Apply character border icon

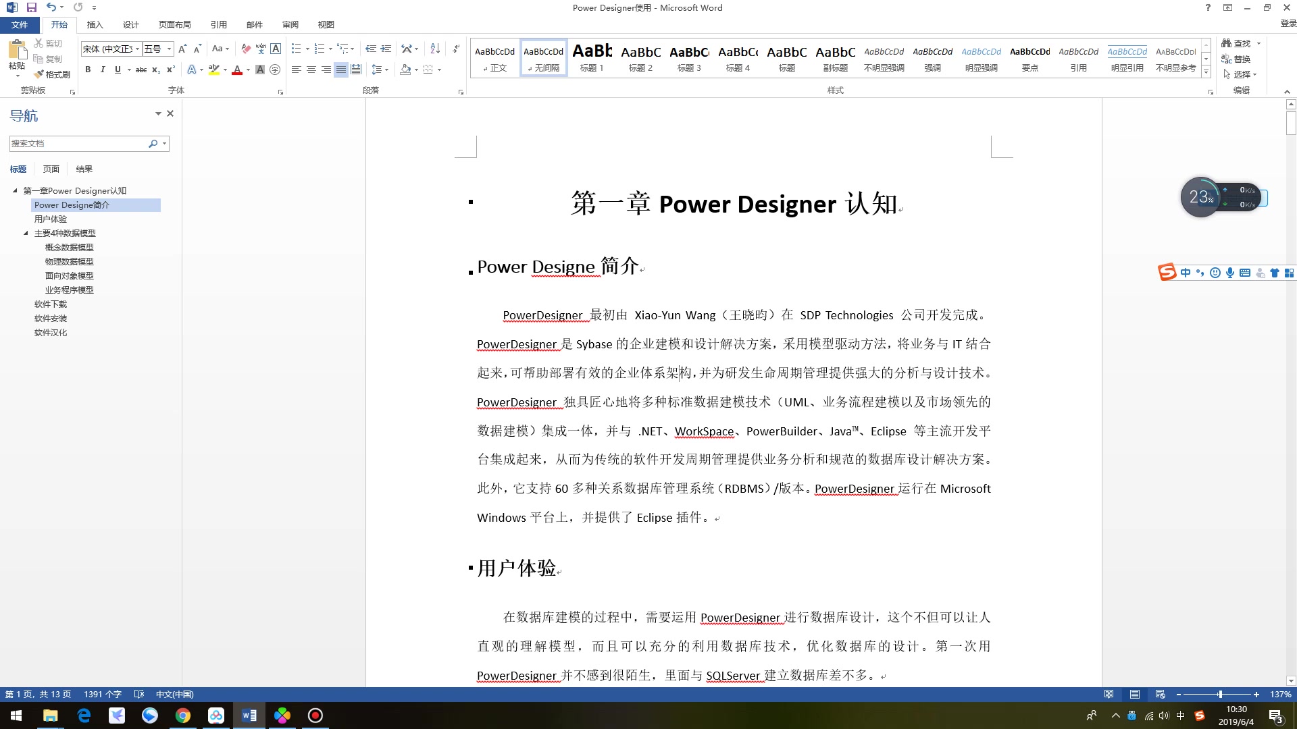click(276, 49)
